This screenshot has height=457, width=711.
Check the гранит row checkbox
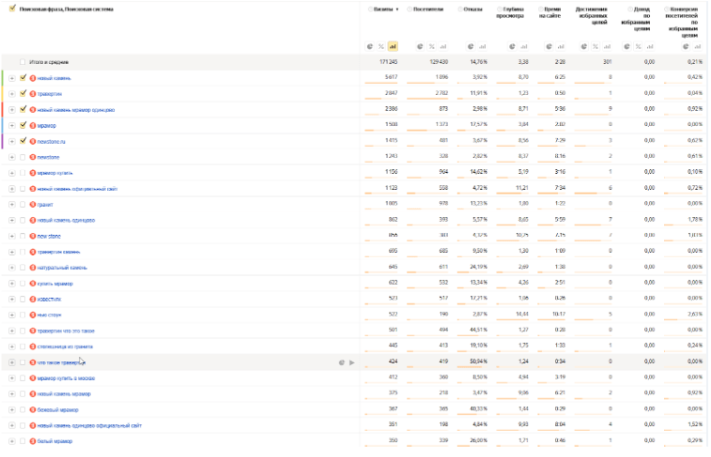[x=23, y=205]
